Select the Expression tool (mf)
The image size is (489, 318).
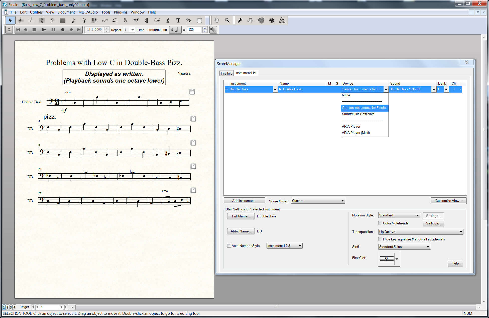(x=136, y=21)
